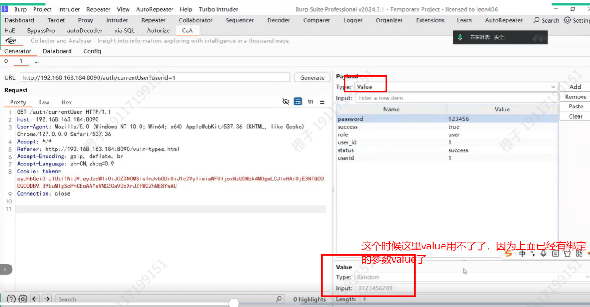Open the Turbo Intruder menu
Screen dimensions: 590x307
click(x=219, y=9)
